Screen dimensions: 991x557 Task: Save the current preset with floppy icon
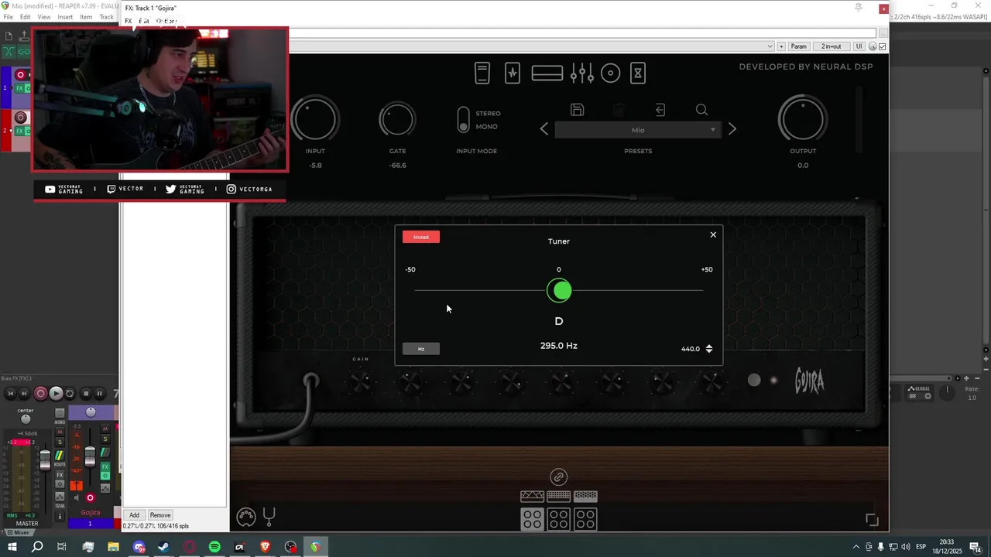pyautogui.click(x=577, y=110)
